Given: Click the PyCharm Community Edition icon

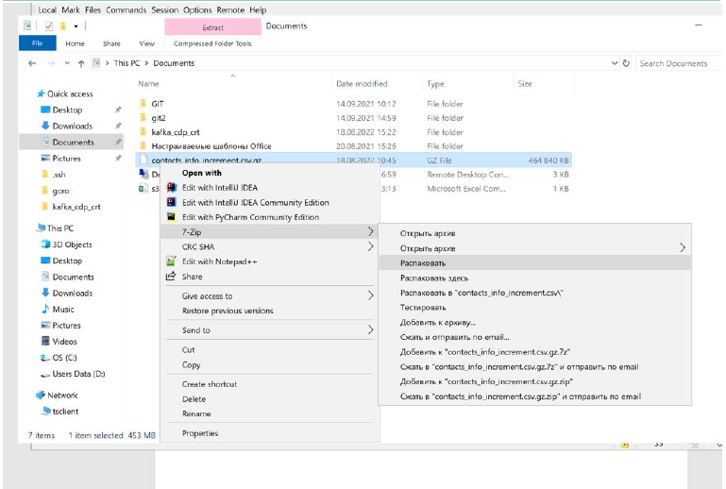Looking at the screenshot, I should coord(171,217).
